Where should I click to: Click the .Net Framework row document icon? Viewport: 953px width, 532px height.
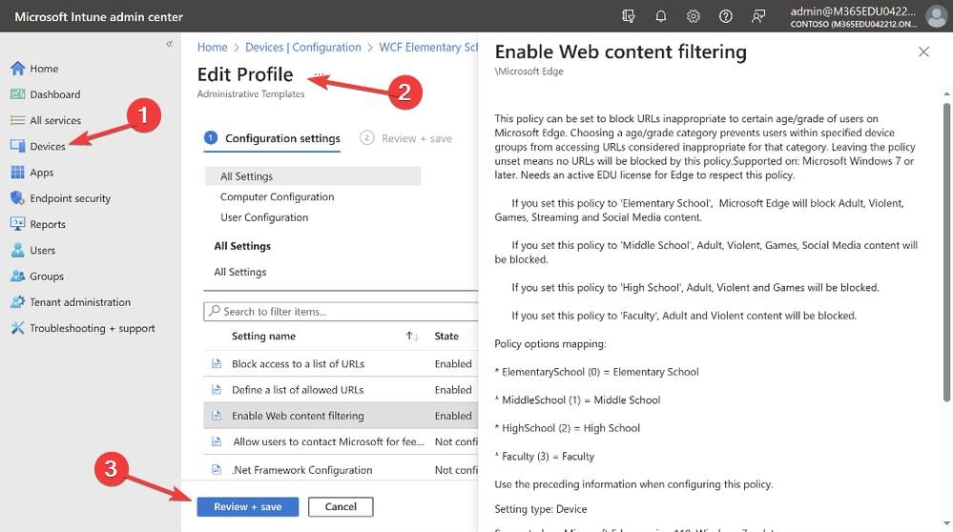coord(217,469)
